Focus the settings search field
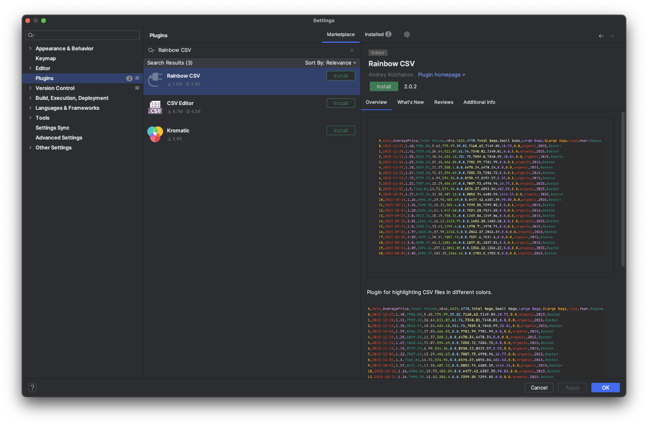648x426 pixels. tap(83, 35)
